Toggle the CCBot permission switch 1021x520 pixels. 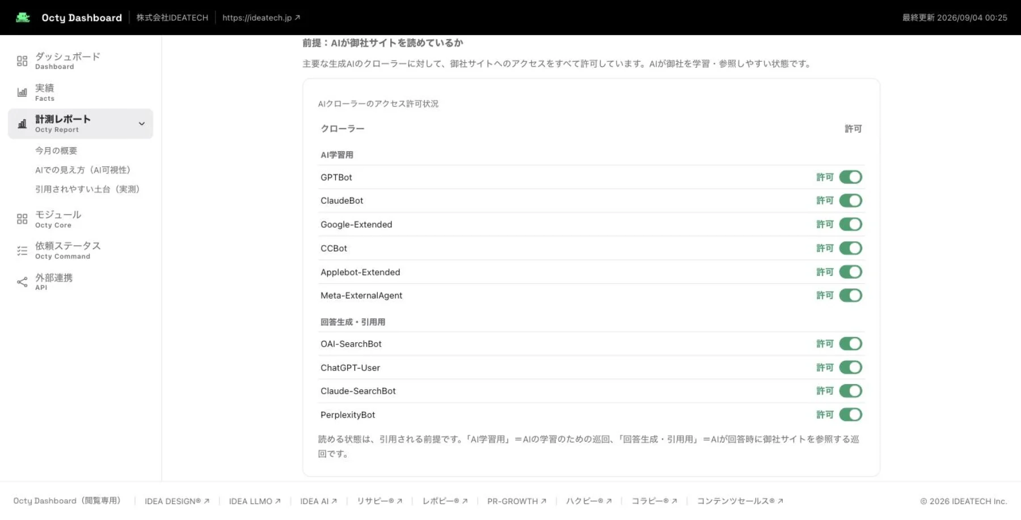click(851, 248)
